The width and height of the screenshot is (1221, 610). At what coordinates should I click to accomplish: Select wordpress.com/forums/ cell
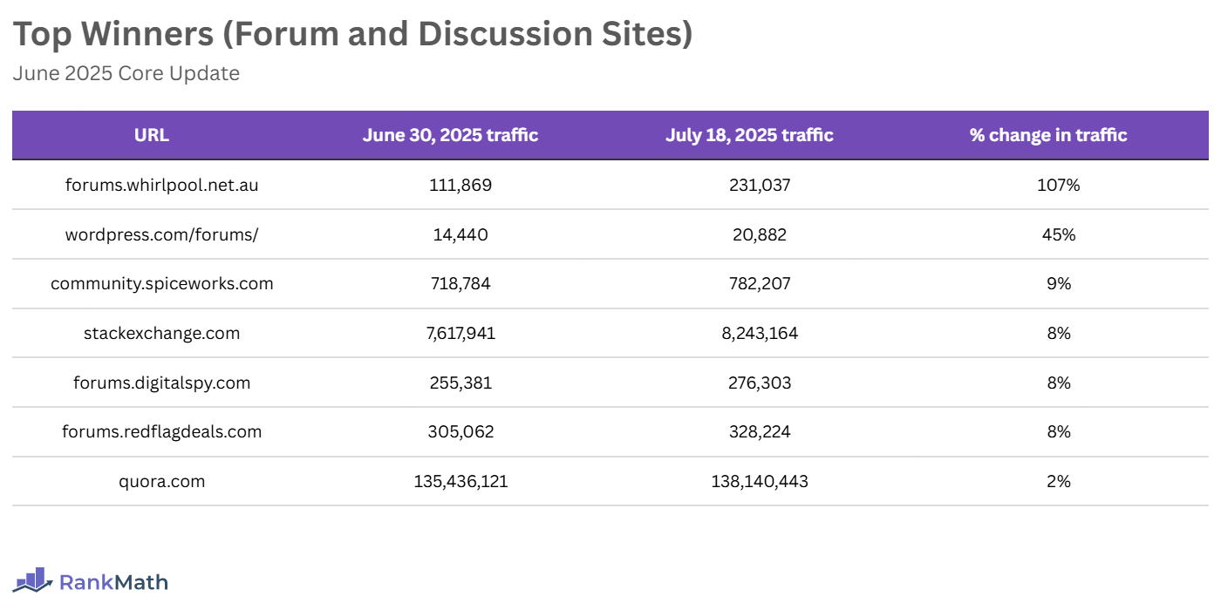click(x=162, y=234)
